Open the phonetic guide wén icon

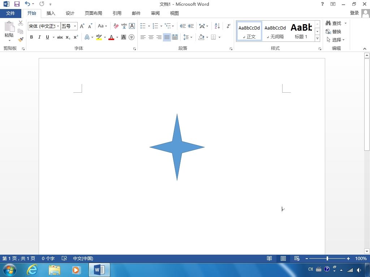(124, 26)
